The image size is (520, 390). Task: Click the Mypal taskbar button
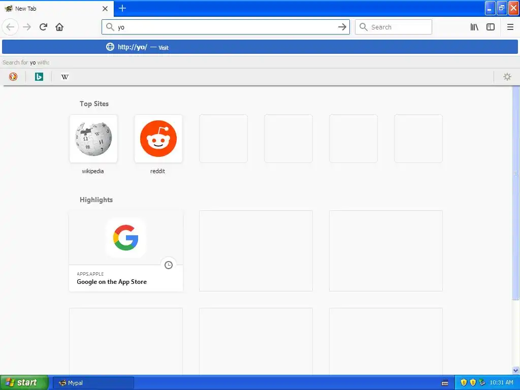[93, 383]
